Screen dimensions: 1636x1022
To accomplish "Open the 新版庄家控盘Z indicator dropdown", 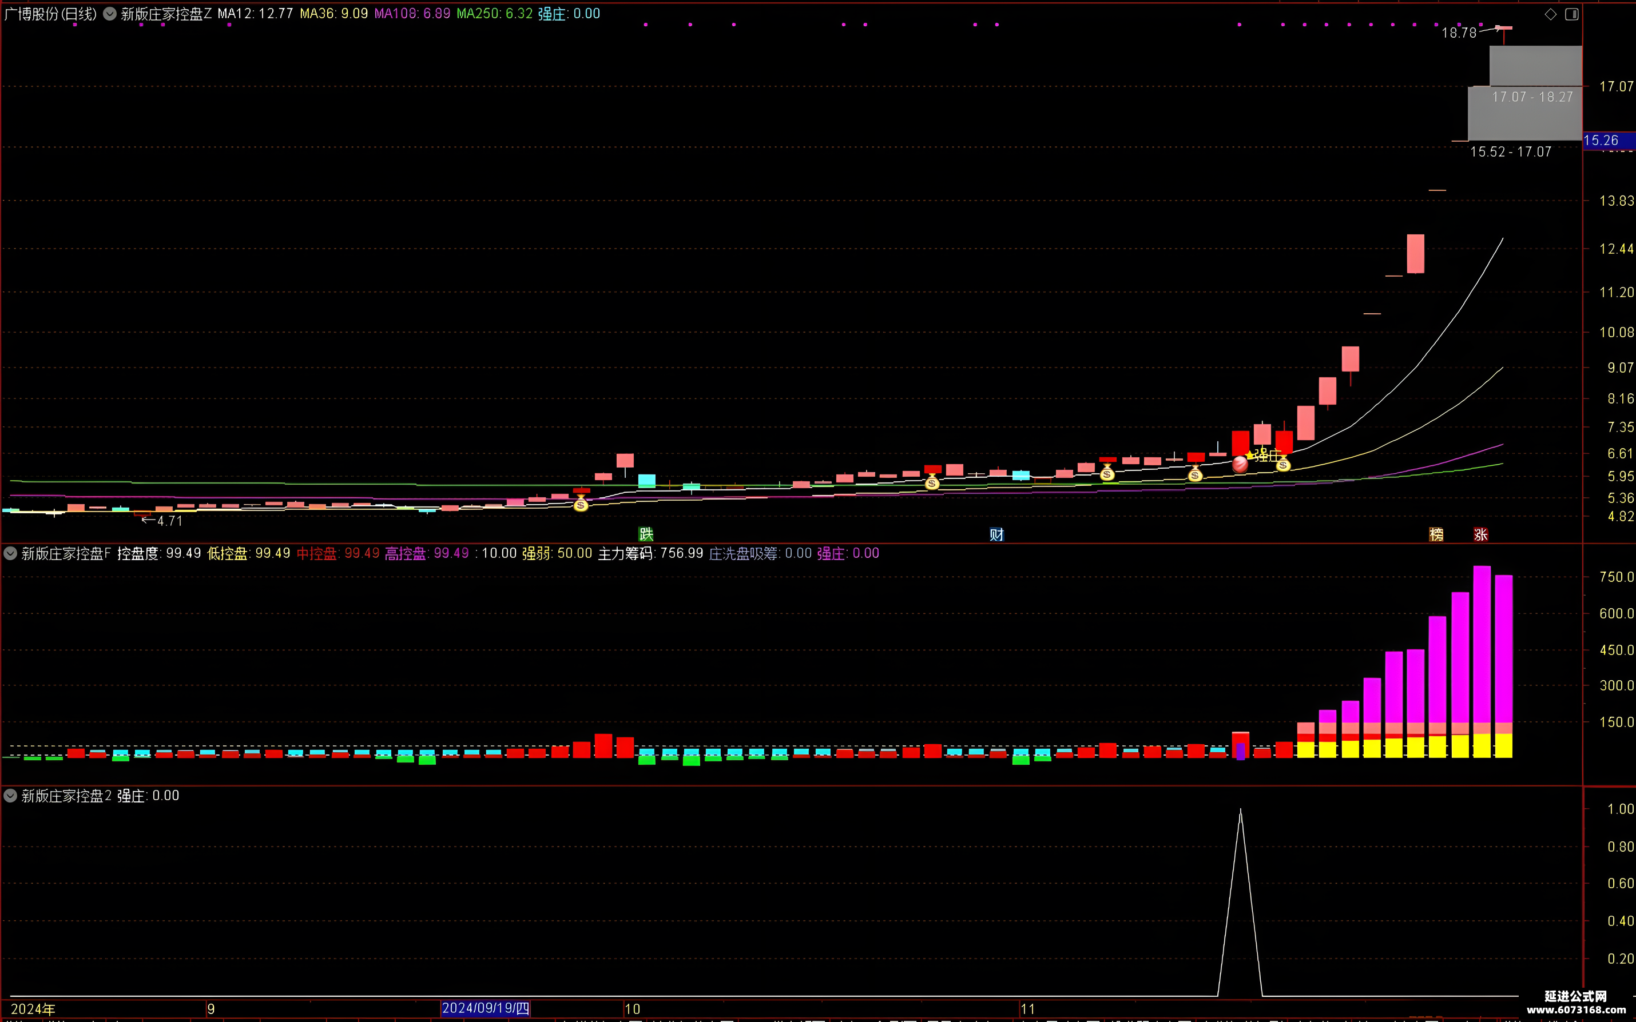I will (x=110, y=14).
